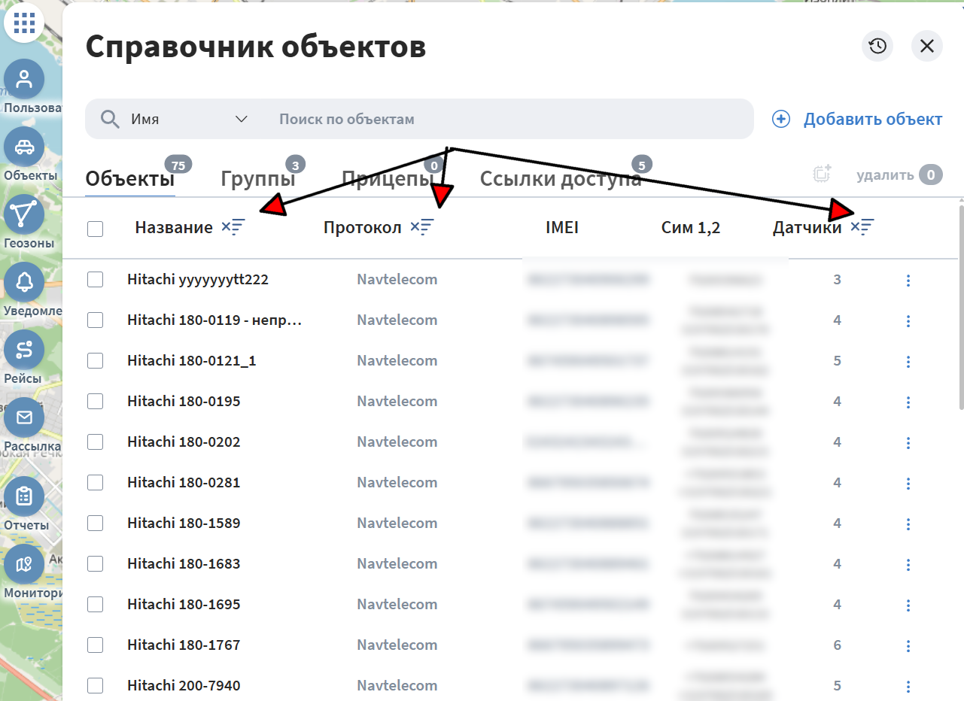Open the Users sidebar icon

tap(24, 79)
